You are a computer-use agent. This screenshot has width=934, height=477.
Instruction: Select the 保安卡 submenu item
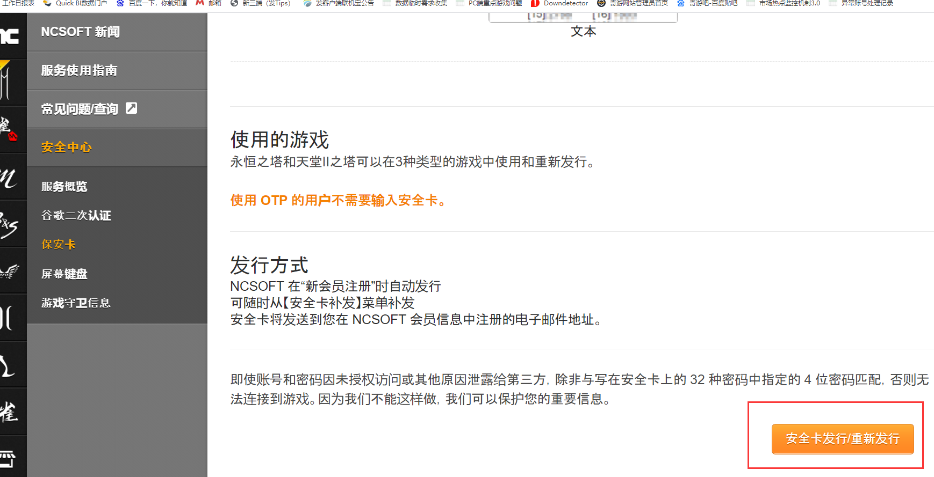[x=59, y=244]
